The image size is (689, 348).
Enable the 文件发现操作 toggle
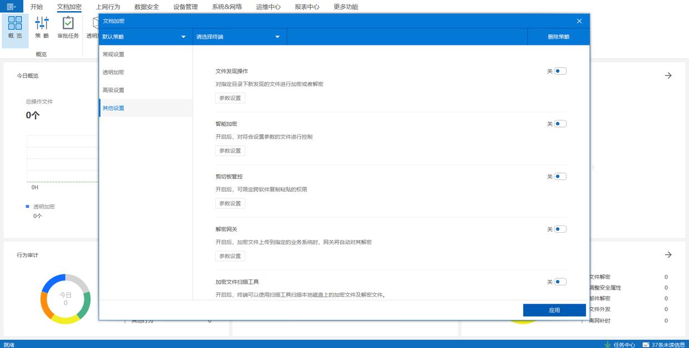[x=560, y=71]
